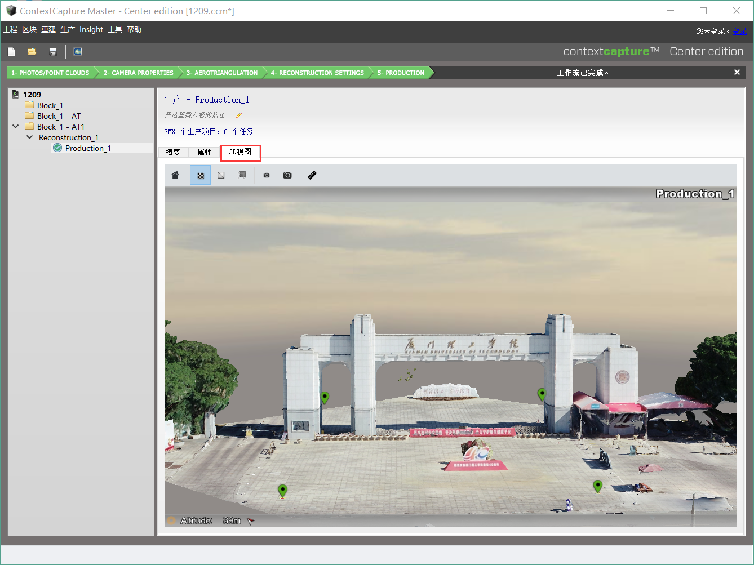Select Reconstruction_1 in tree
This screenshot has width=754, height=565.
[x=69, y=137]
